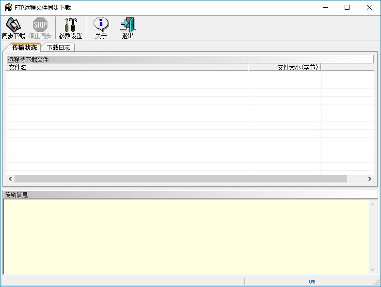The image size is (381, 287).
Task: Open 参数设置 parameter settings tools icon
Action: click(x=70, y=28)
